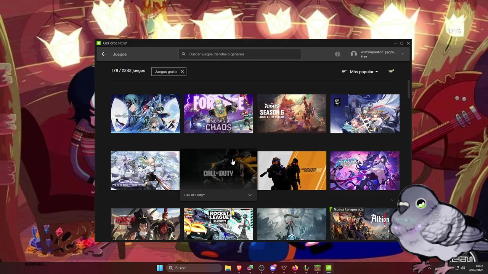Open League of Legends from the taskbar
This screenshot has width=488, height=274.
(x=306, y=268)
